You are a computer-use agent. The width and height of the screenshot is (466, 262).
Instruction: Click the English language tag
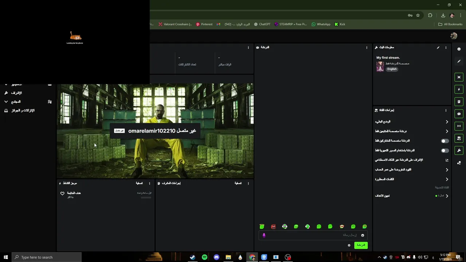pos(392,69)
